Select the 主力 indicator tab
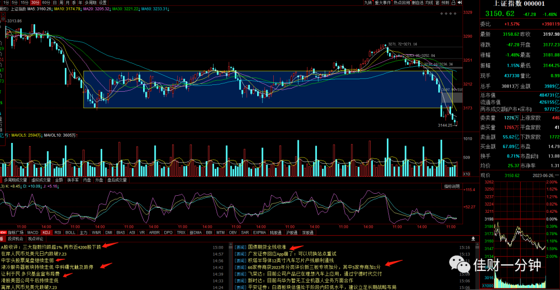Screen dimensions: 560x290 83,233
